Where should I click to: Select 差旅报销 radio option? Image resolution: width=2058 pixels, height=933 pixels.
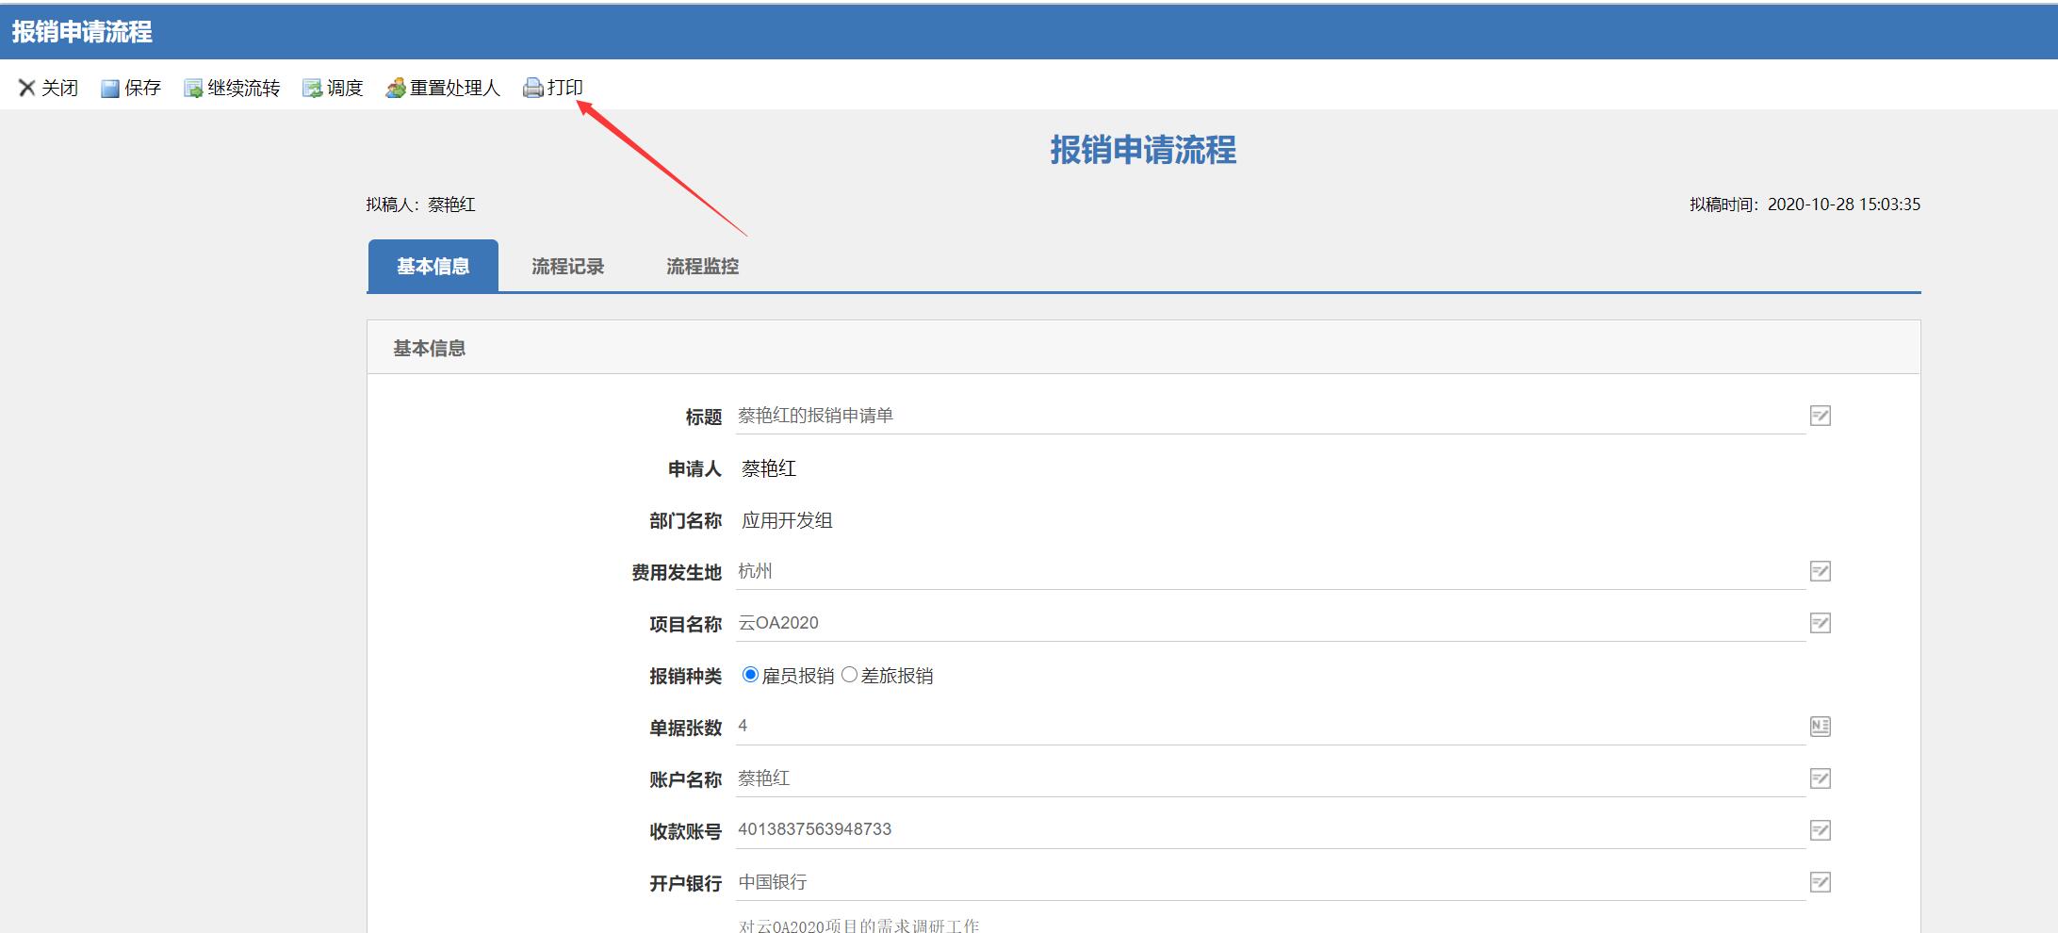pos(849,675)
